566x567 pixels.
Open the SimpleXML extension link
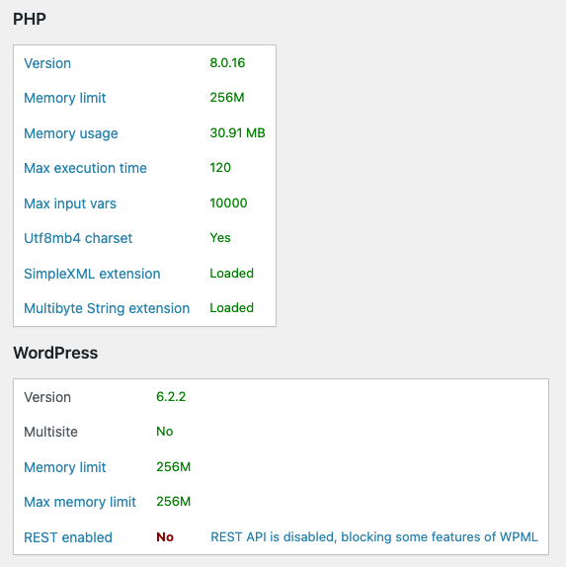pyautogui.click(x=92, y=274)
